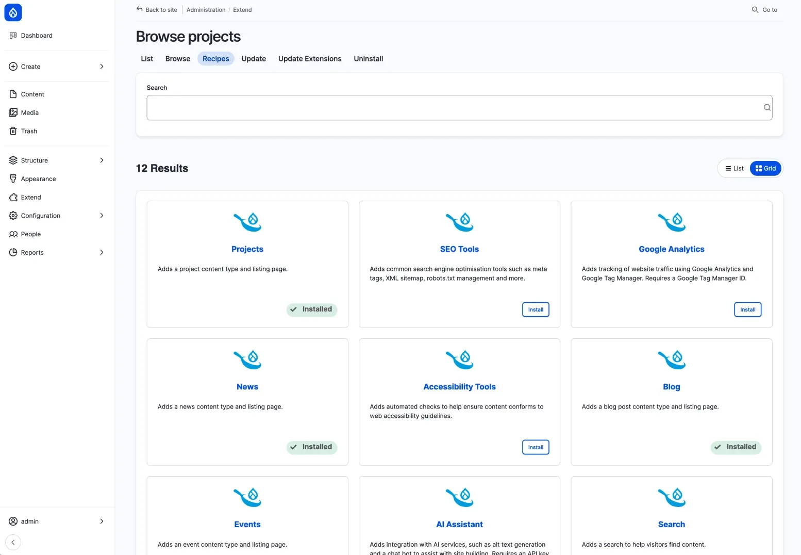Image resolution: width=801 pixels, height=555 pixels.
Task: Click the Blog recipe logo
Action: click(672, 360)
